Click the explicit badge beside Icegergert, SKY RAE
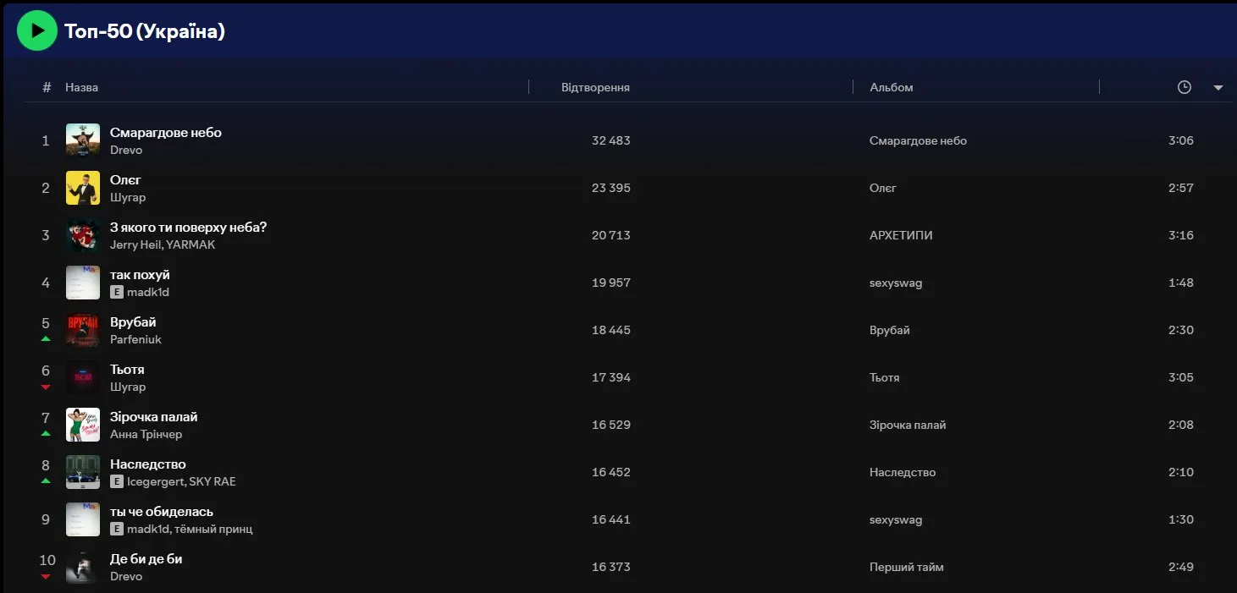 click(117, 481)
